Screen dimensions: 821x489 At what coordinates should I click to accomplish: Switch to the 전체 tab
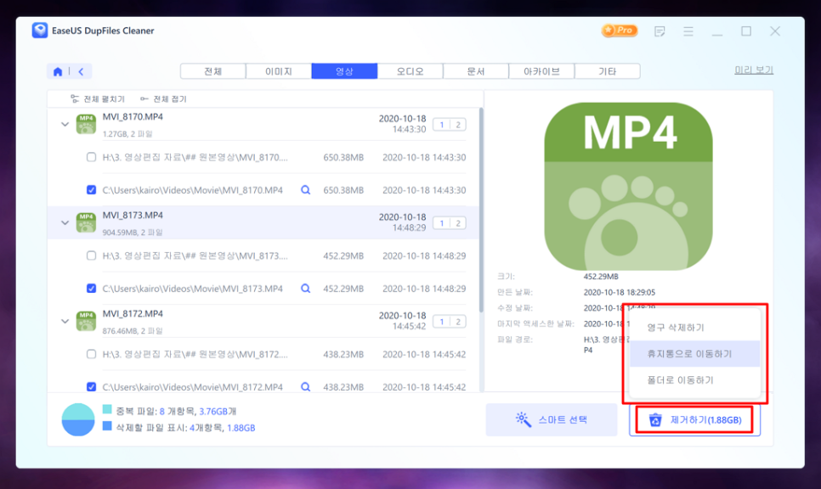click(213, 71)
